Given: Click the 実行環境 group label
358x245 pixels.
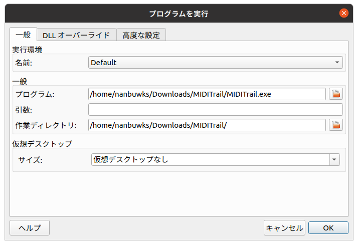Looking at the screenshot, I should pos(27,50).
